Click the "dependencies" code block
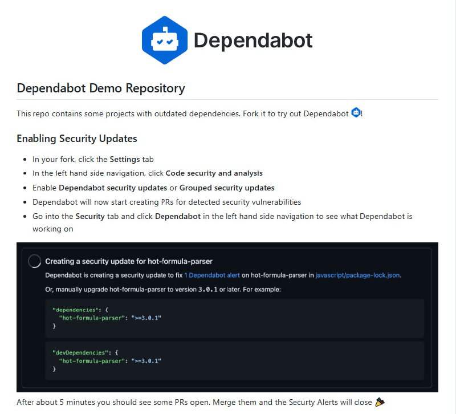 point(234,317)
